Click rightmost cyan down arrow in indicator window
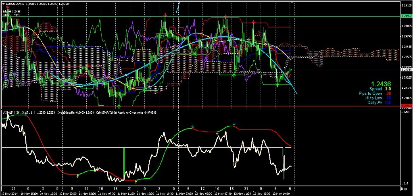 234,124
